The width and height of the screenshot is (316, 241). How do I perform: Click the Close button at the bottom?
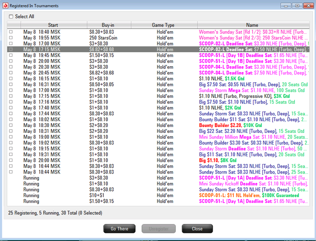(x=197, y=229)
